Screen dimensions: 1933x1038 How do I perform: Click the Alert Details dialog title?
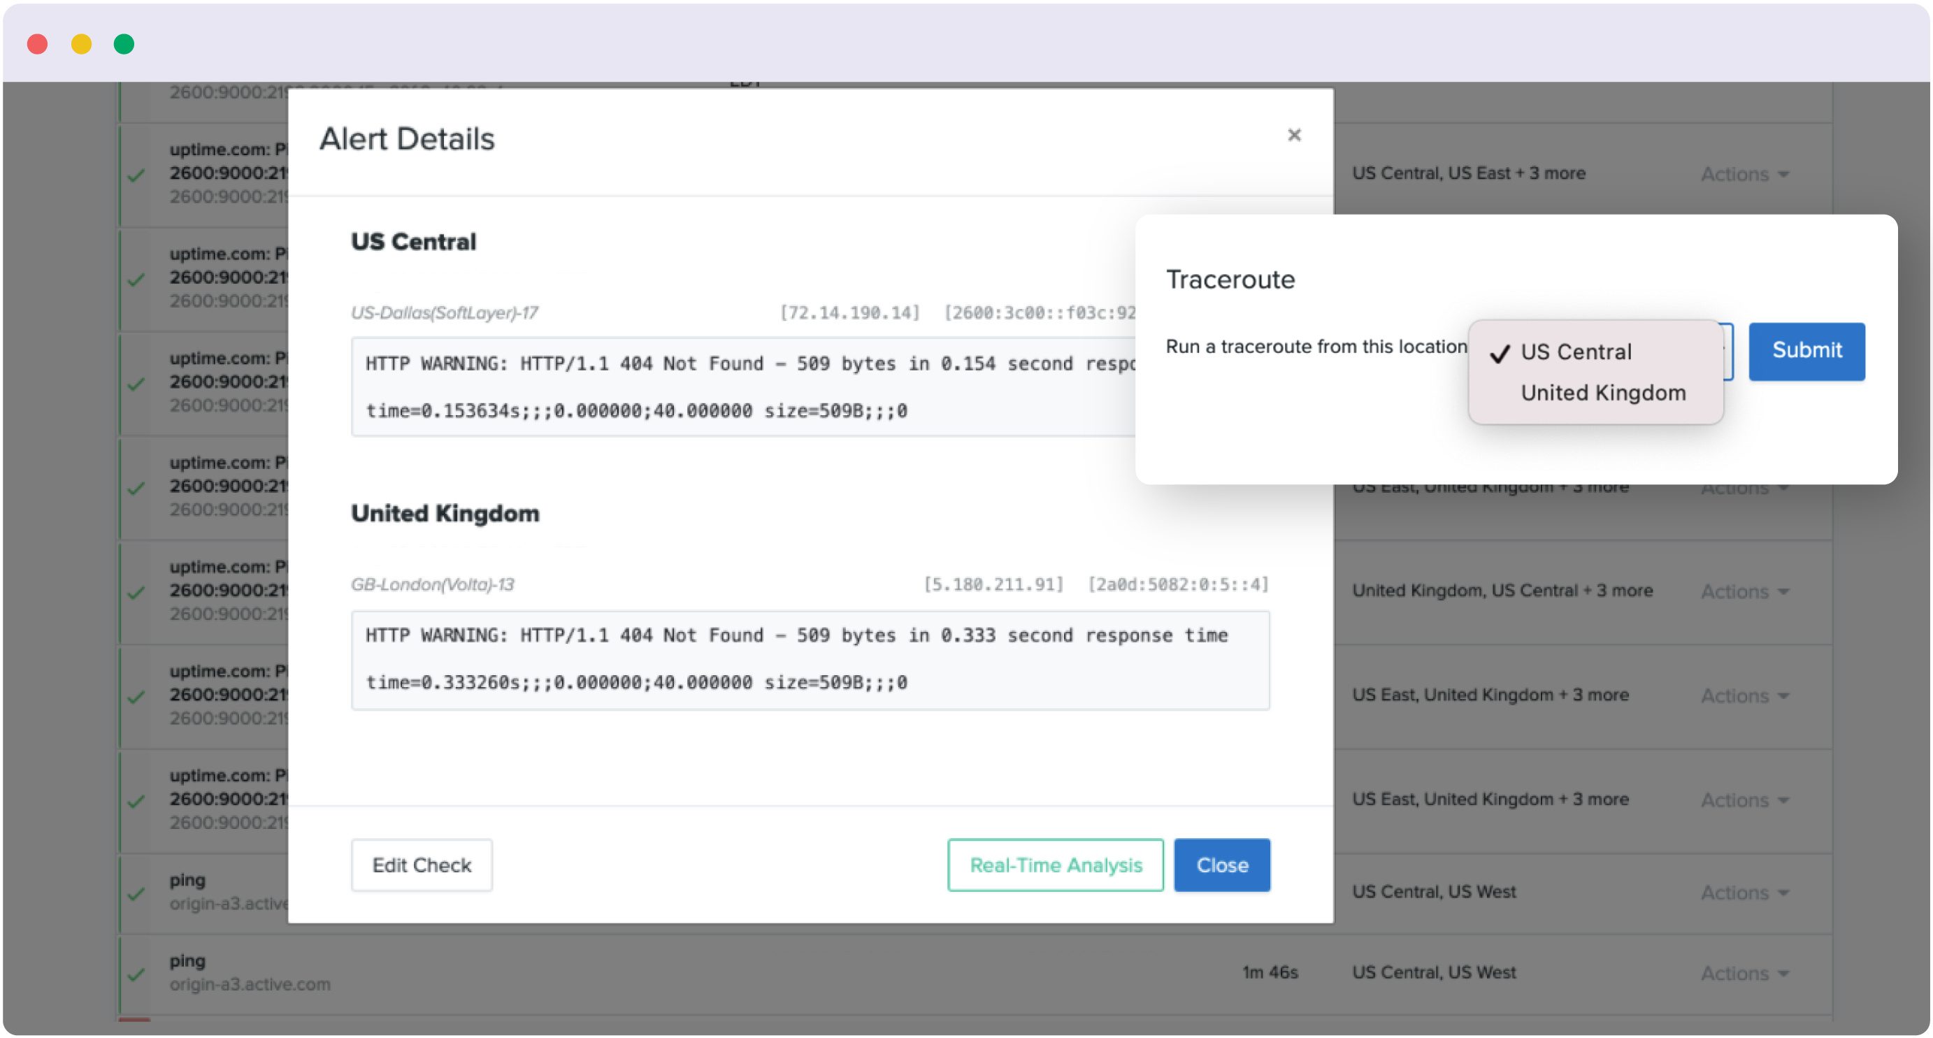click(x=407, y=139)
